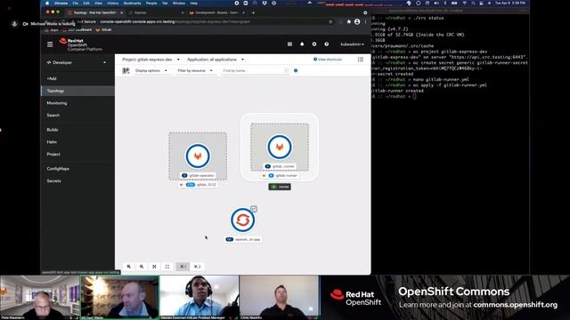
Task: Open the Bookmarks menu in menu bar
Action: coord(133,3)
